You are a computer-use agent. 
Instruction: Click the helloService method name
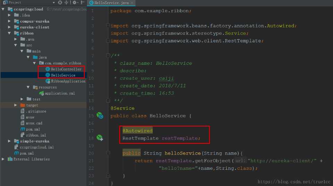coord(183,153)
